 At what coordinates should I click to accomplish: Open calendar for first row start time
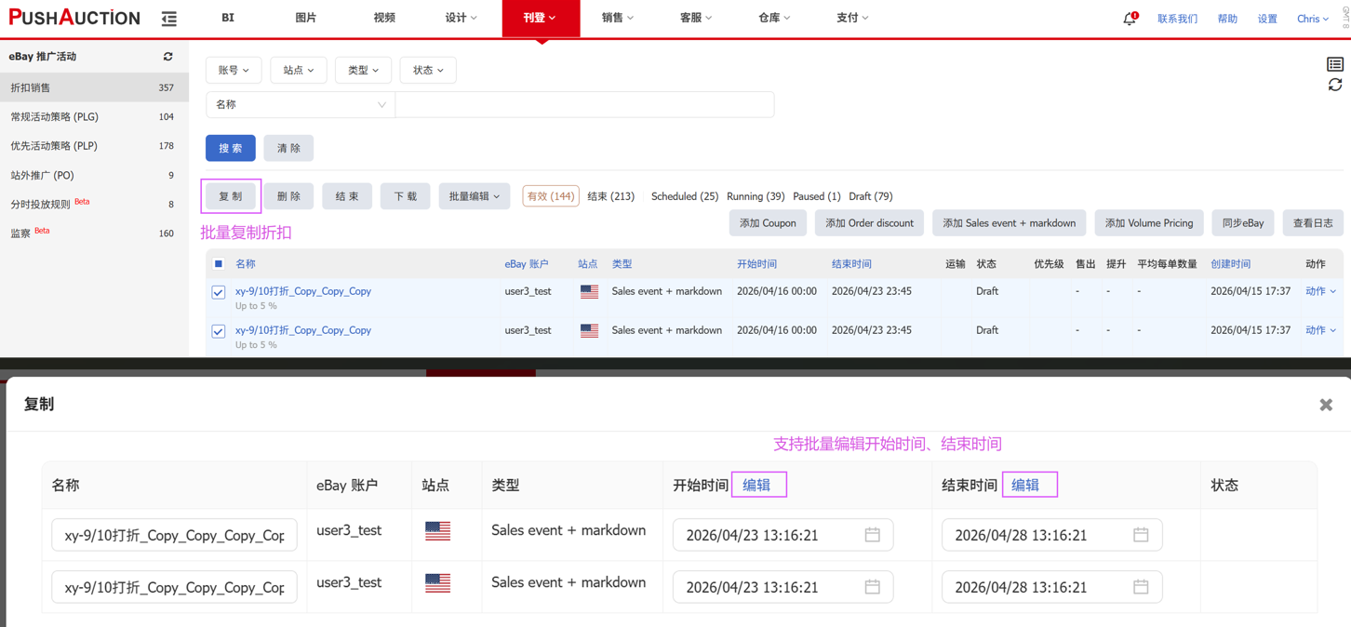point(872,535)
